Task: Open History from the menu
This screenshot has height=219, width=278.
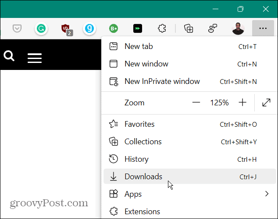Action: tap(136, 159)
